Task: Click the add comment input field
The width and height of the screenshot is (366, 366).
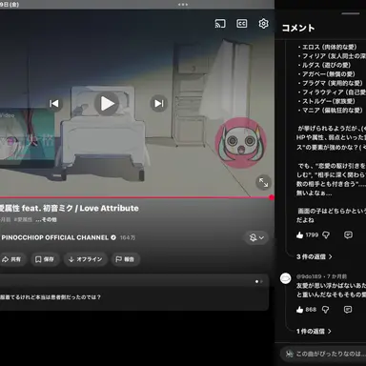Action: point(323,354)
